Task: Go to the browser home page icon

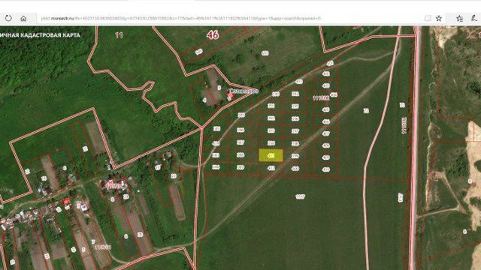Action: (x=23, y=18)
